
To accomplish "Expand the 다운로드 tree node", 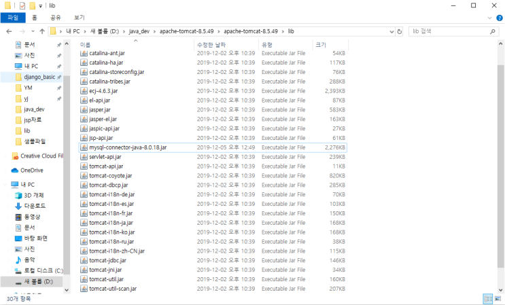I will click(10, 206).
